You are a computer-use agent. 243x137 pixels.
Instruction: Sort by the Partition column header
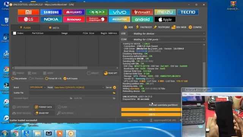(38, 33)
